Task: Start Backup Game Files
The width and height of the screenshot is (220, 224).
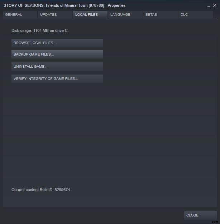Action: [x=57, y=54]
